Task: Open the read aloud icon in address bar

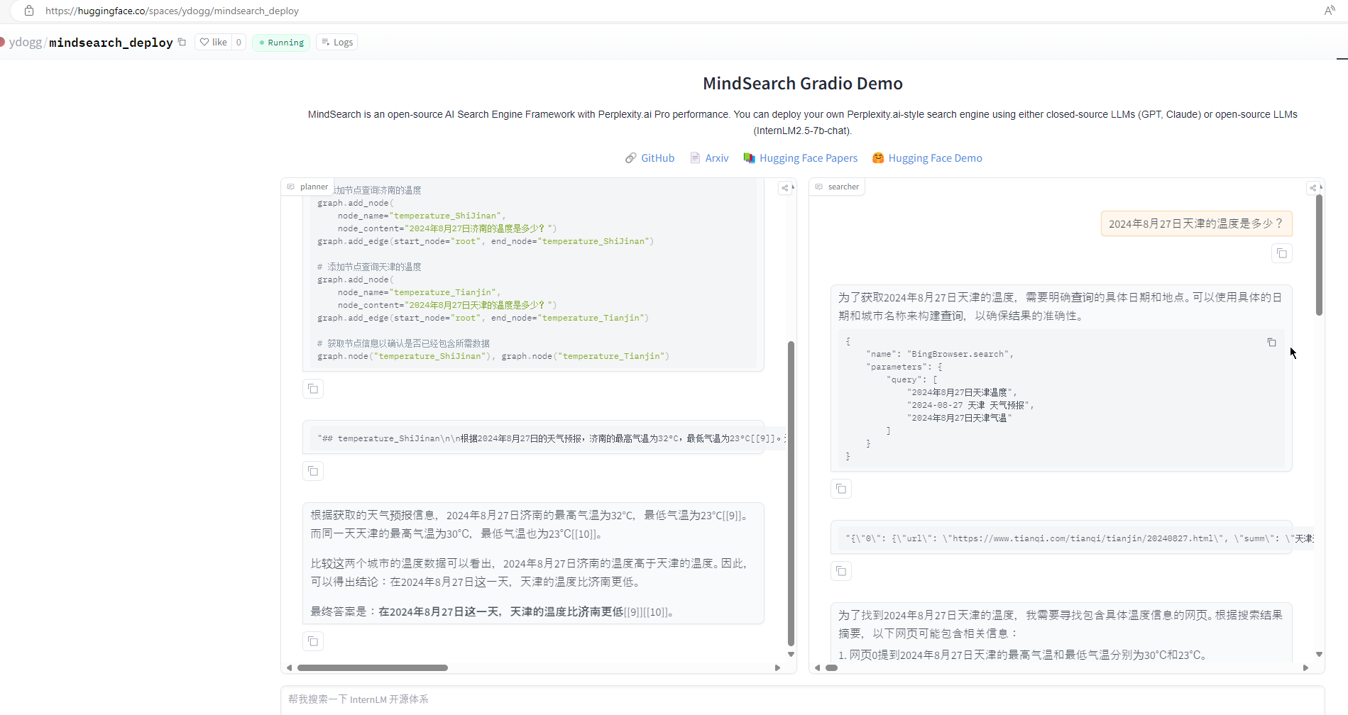Action: 1330,11
